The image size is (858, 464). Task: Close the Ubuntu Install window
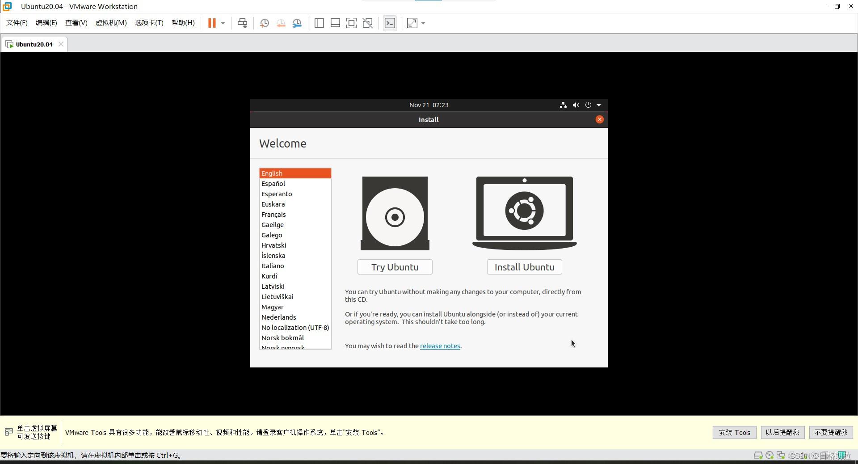600,119
